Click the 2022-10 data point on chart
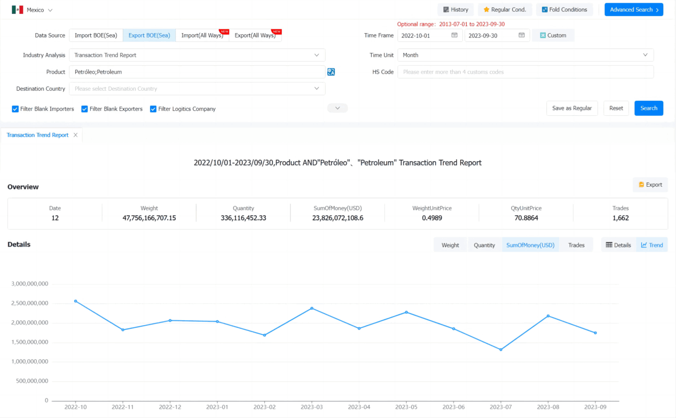The width and height of the screenshot is (676, 418). click(x=76, y=301)
